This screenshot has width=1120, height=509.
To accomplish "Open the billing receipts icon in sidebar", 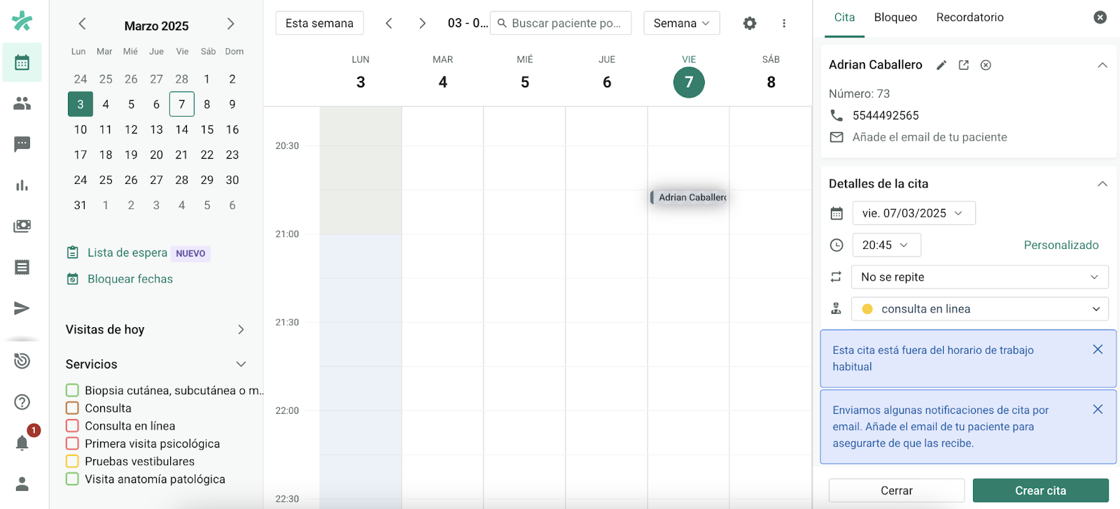I will point(22,266).
